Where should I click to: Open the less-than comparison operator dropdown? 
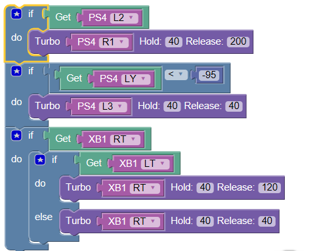pyautogui.click(x=176, y=74)
